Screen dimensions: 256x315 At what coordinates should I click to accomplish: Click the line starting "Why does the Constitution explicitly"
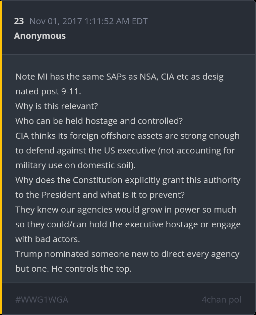[128, 180]
